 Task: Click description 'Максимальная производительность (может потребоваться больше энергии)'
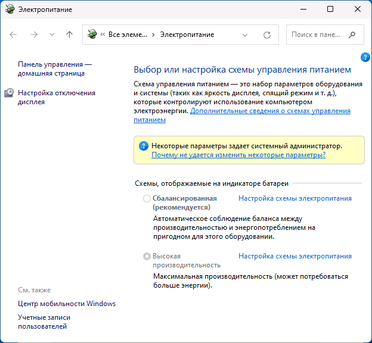(250, 280)
